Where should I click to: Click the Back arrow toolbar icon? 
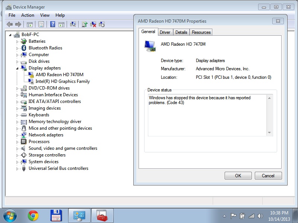tap(10, 24)
